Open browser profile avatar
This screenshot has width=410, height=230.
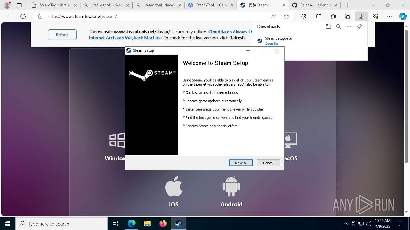click(7, 5)
